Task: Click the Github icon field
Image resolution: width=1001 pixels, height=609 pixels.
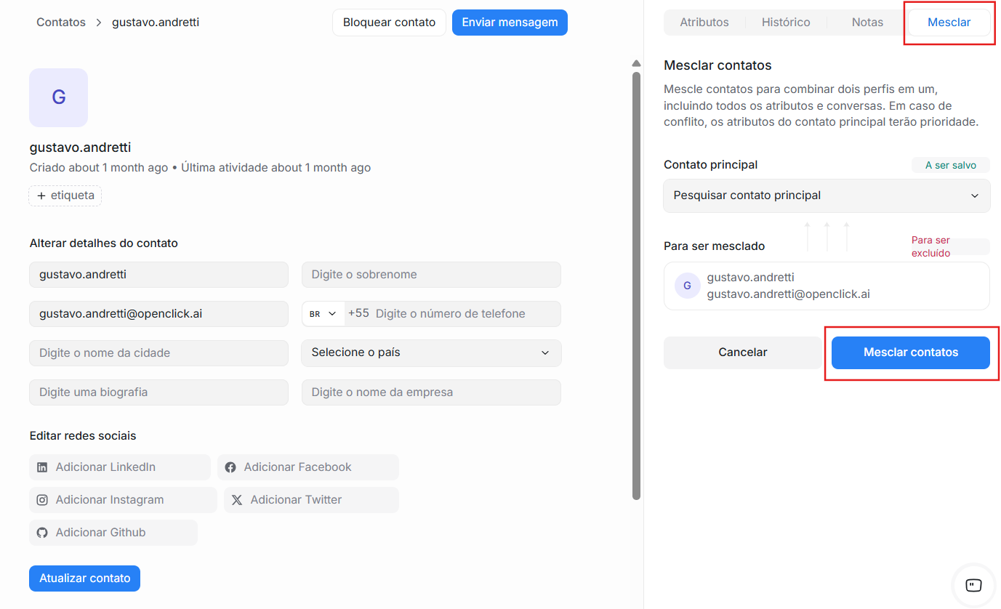Action: pos(43,533)
